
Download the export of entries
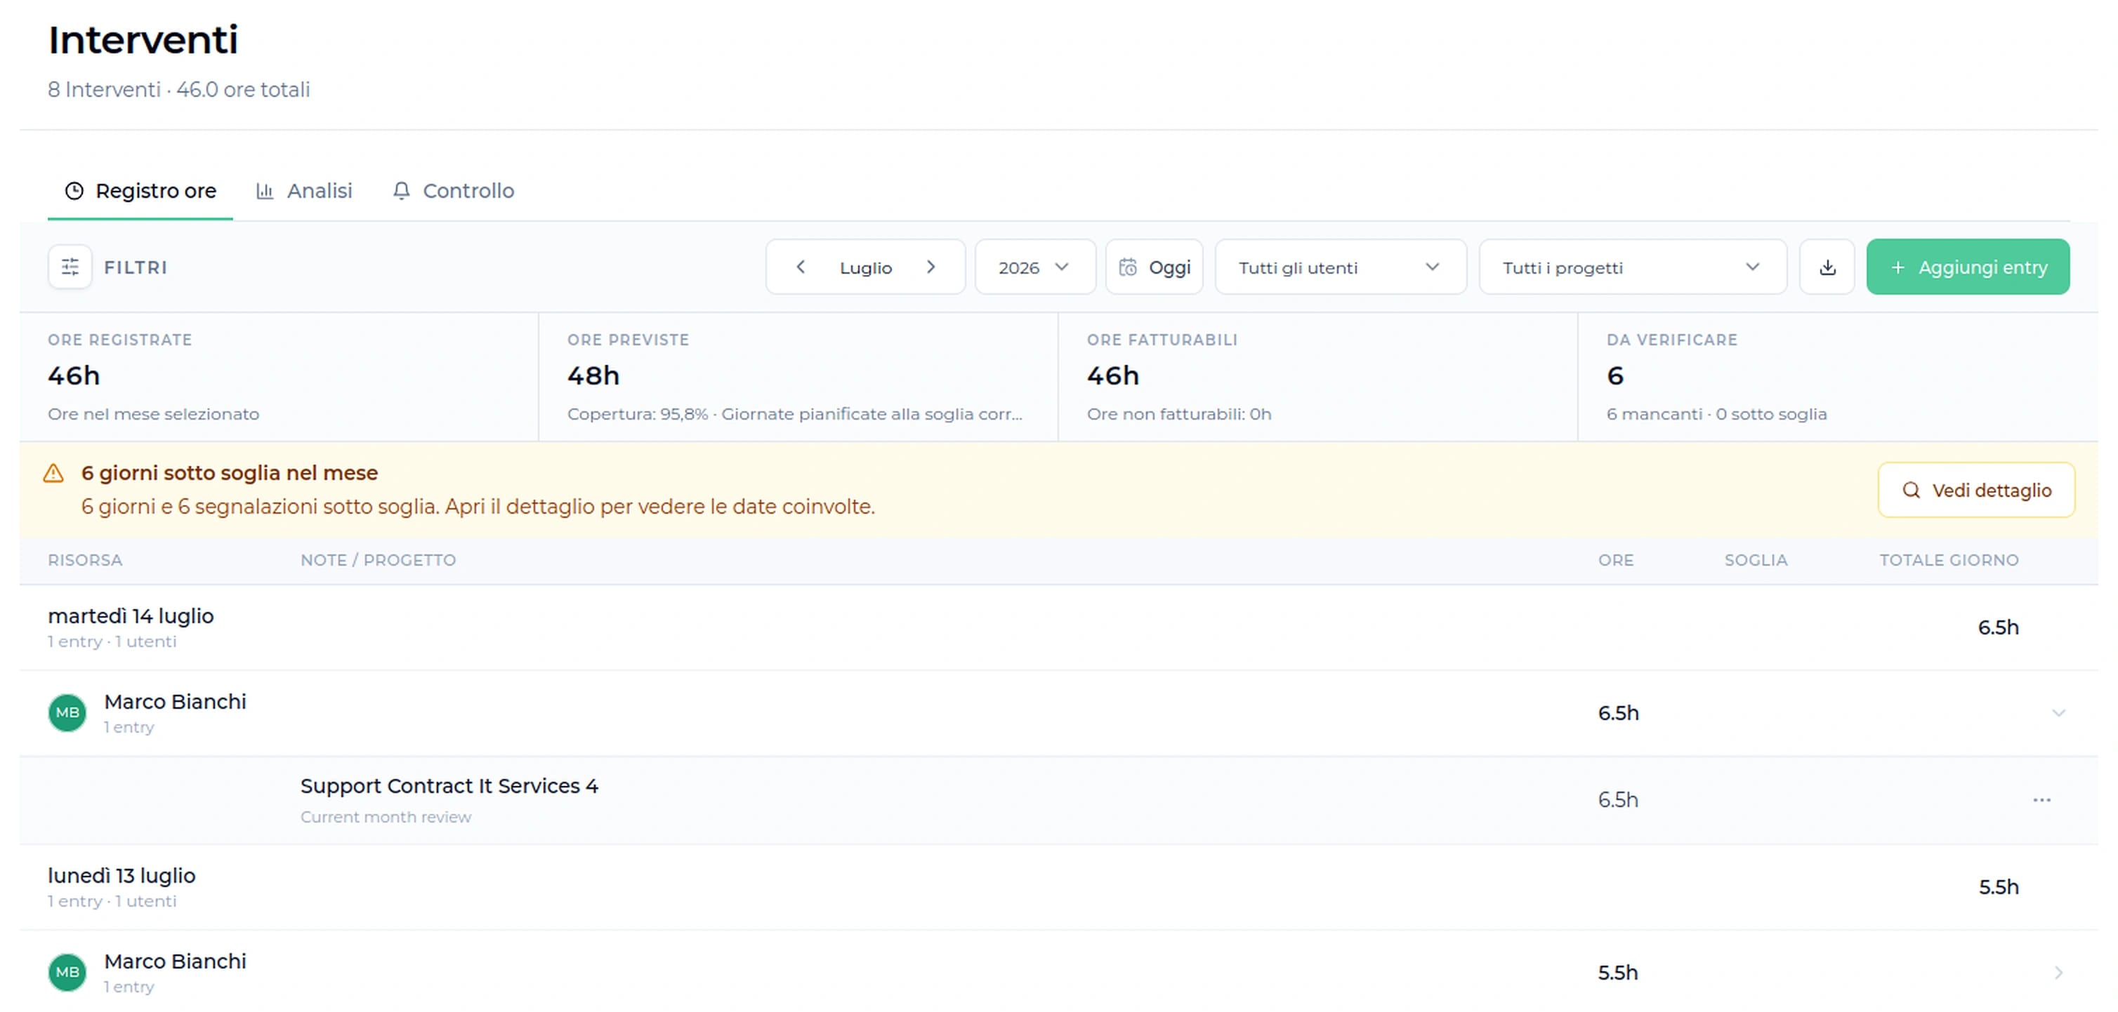coord(1827,267)
